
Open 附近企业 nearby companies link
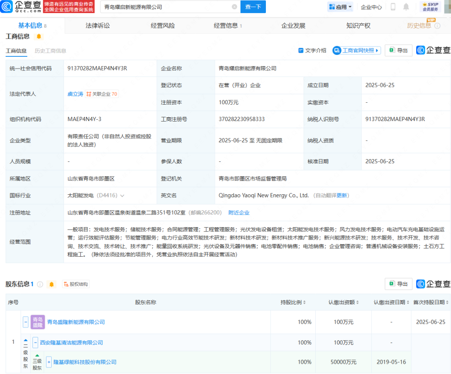[x=239, y=213]
